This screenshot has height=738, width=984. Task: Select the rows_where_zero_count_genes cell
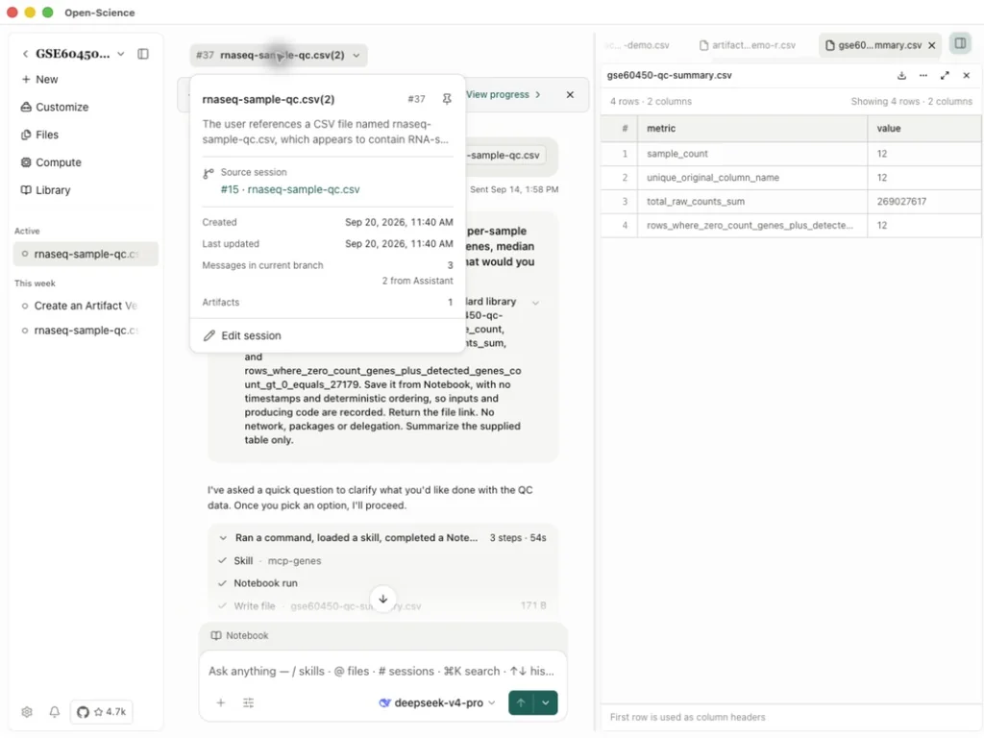[752, 225]
